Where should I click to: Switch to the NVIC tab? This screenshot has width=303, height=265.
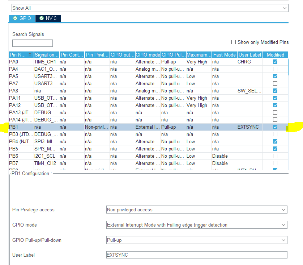point(48,18)
